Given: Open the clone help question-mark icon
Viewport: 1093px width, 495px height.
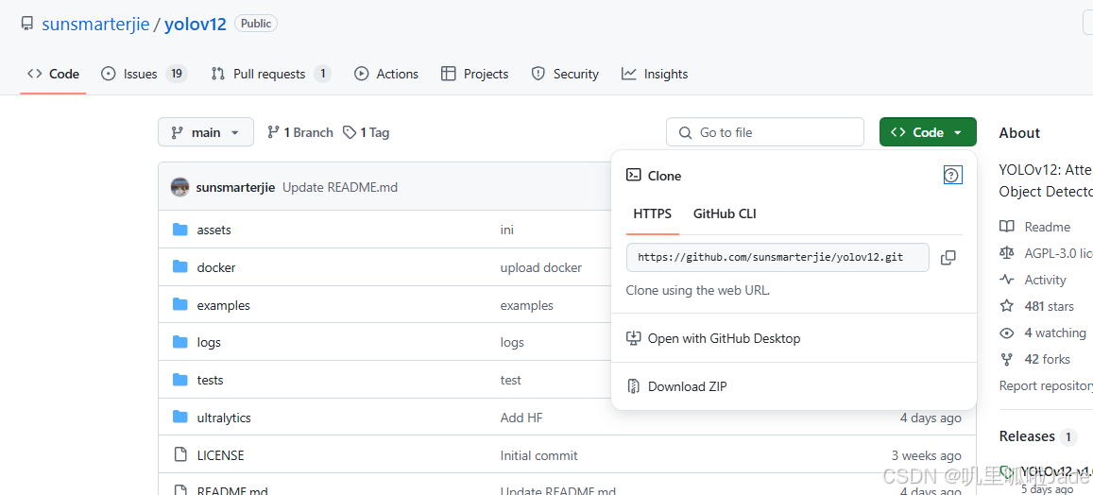Looking at the screenshot, I should [952, 175].
